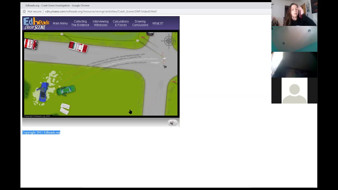
Task: Click the dark vehicle at top of scene
Action: coord(150,34)
